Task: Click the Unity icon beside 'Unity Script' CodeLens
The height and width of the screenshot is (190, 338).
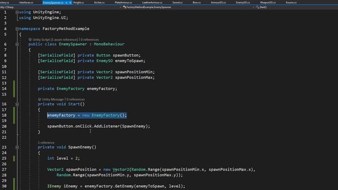Action: pyautogui.click(x=30, y=40)
